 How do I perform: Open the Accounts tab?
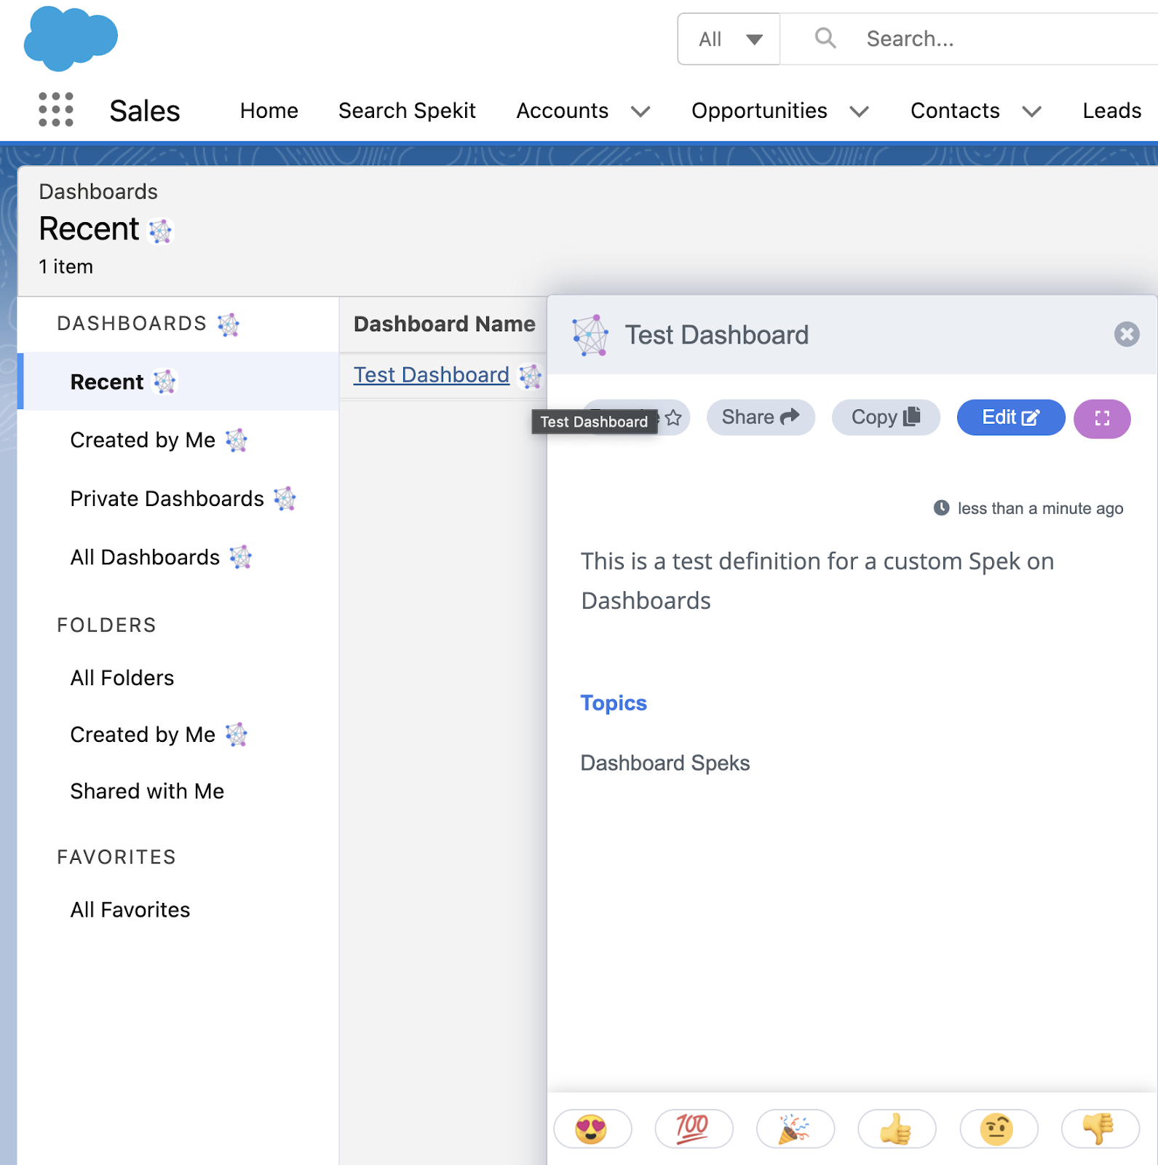point(562,111)
